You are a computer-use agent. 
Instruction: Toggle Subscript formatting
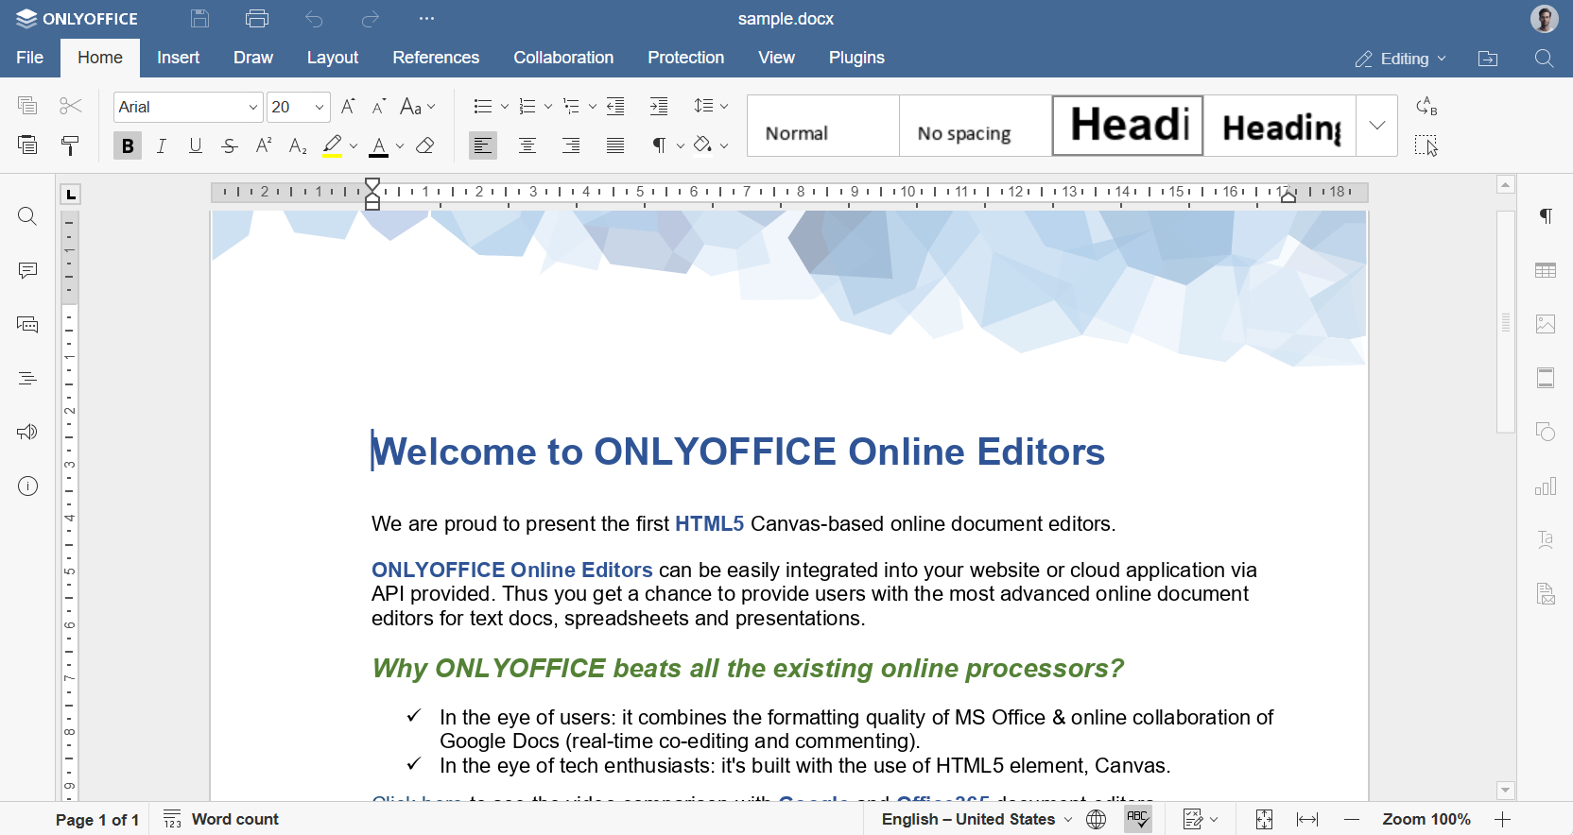298,145
